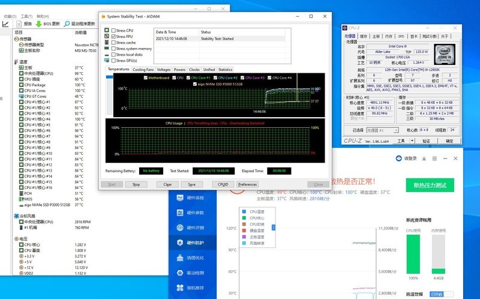Click the Stop button
This screenshot has height=299, width=480.
click(x=136, y=184)
